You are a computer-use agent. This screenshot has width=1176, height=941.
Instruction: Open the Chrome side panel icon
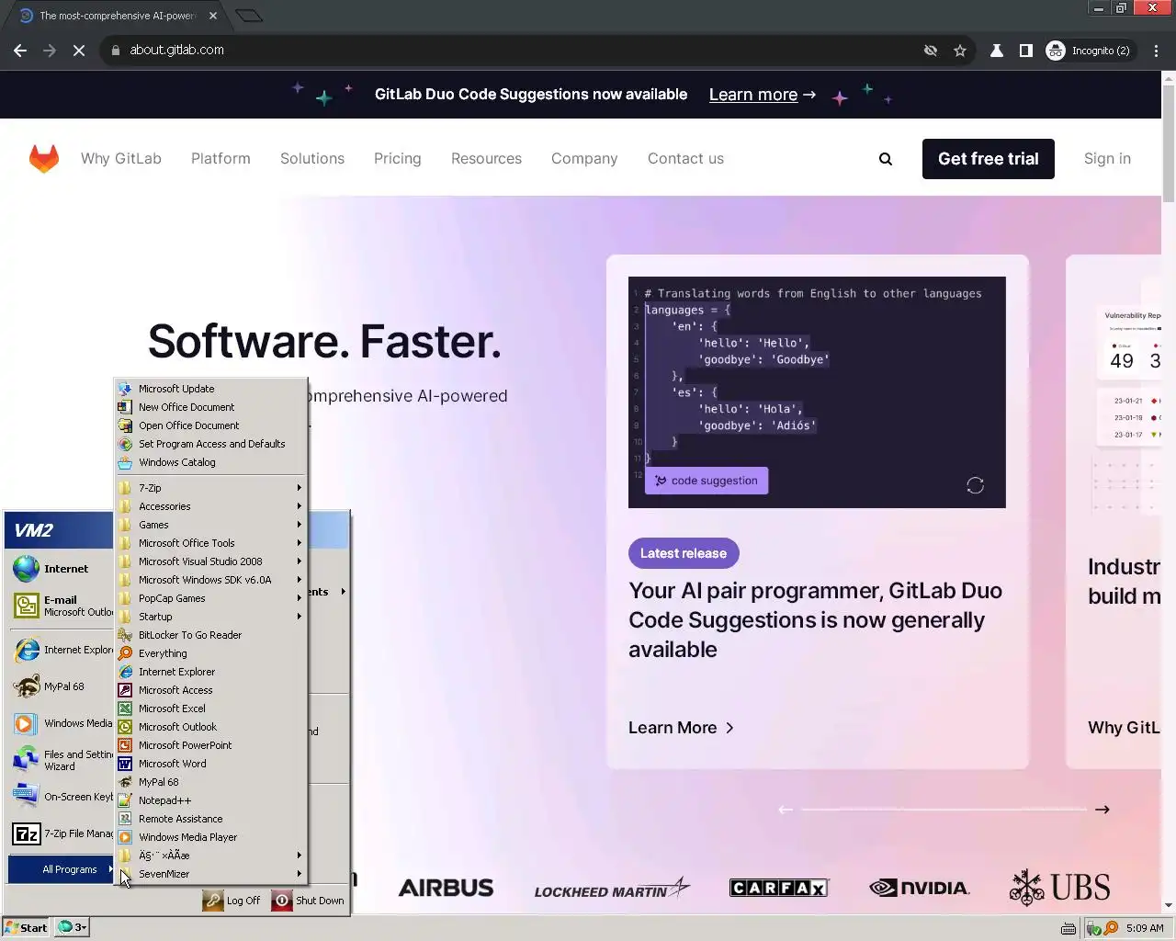[1026, 51]
